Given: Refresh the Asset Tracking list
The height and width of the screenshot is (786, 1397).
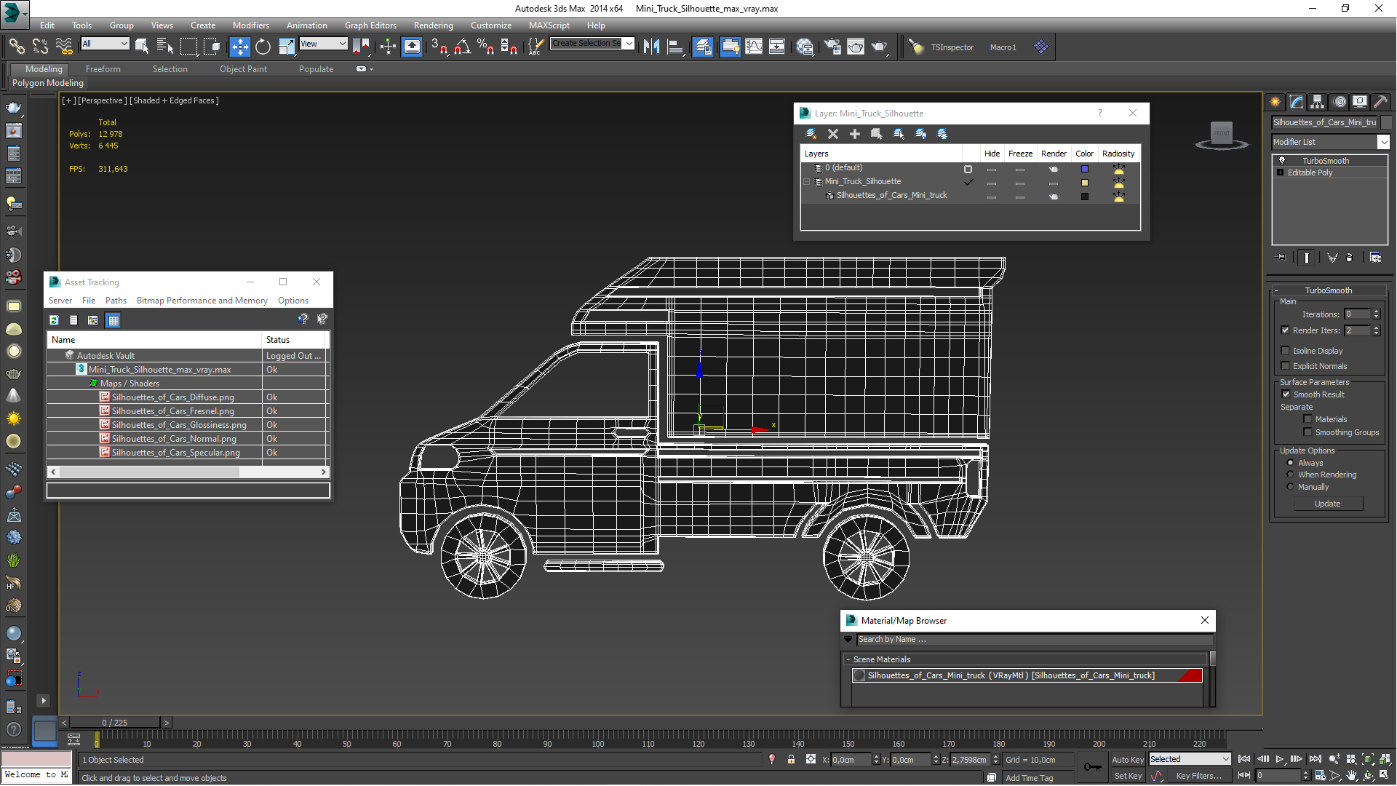Looking at the screenshot, I should coord(54,320).
